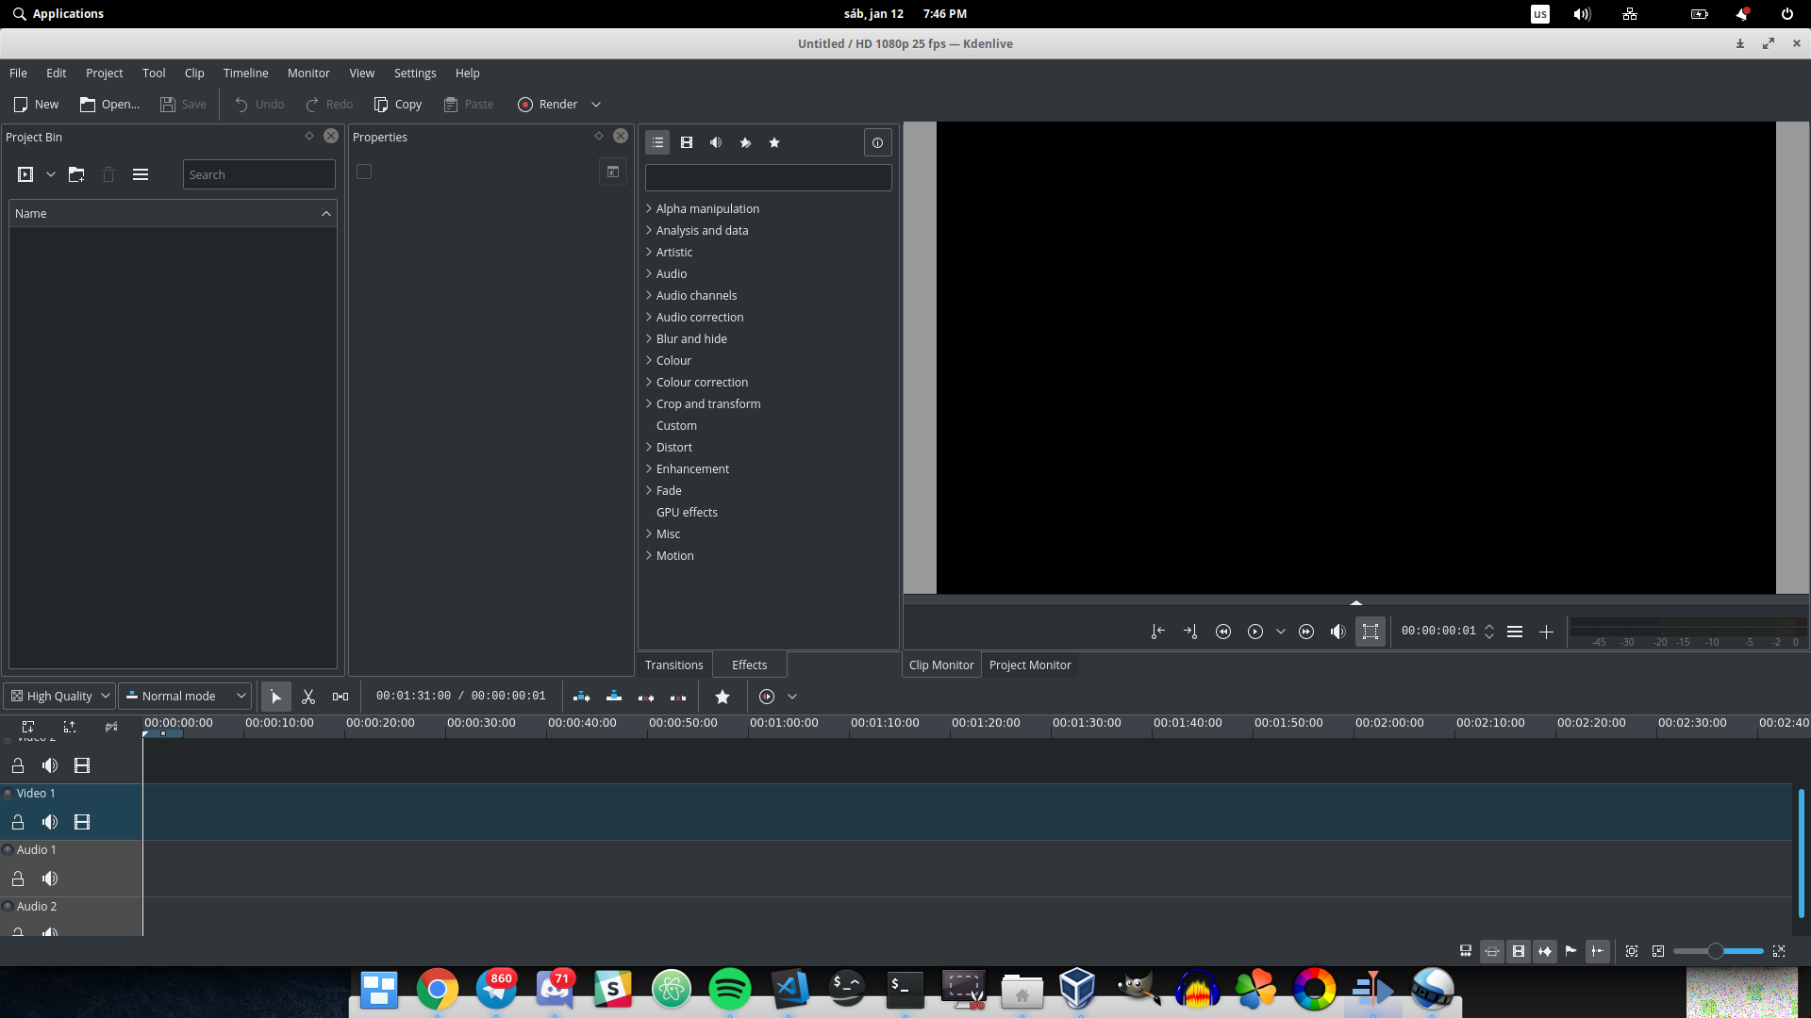Click the play button in the project monitor
This screenshot has width=1811, height=1018.
[x=1255, y=632]
